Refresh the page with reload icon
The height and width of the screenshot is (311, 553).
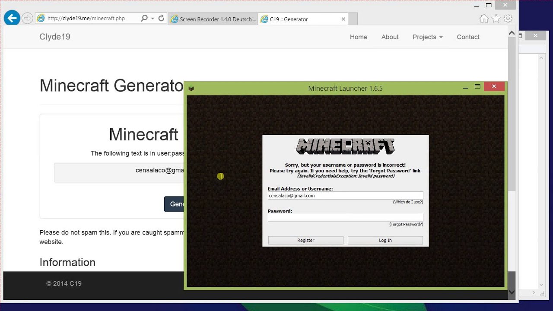click(x=162, y=18)
